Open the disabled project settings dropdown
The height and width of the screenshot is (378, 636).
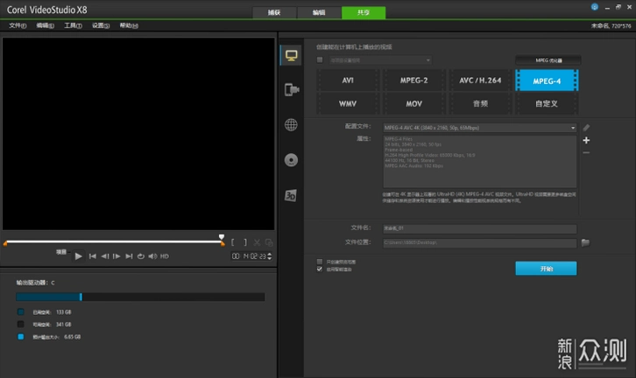pos(379,60)
